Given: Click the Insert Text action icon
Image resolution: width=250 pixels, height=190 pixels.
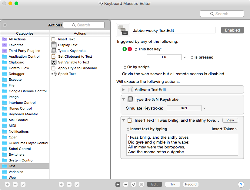Looking at the screenshot, I should [54, 39].
